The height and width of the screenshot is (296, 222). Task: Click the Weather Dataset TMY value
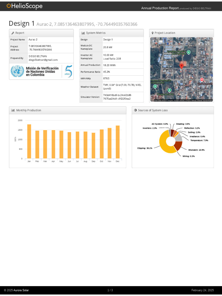coord(122,87)
